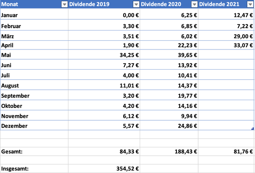
Task: Click the 13,92 € cell
Action: (x=169, y=64)
